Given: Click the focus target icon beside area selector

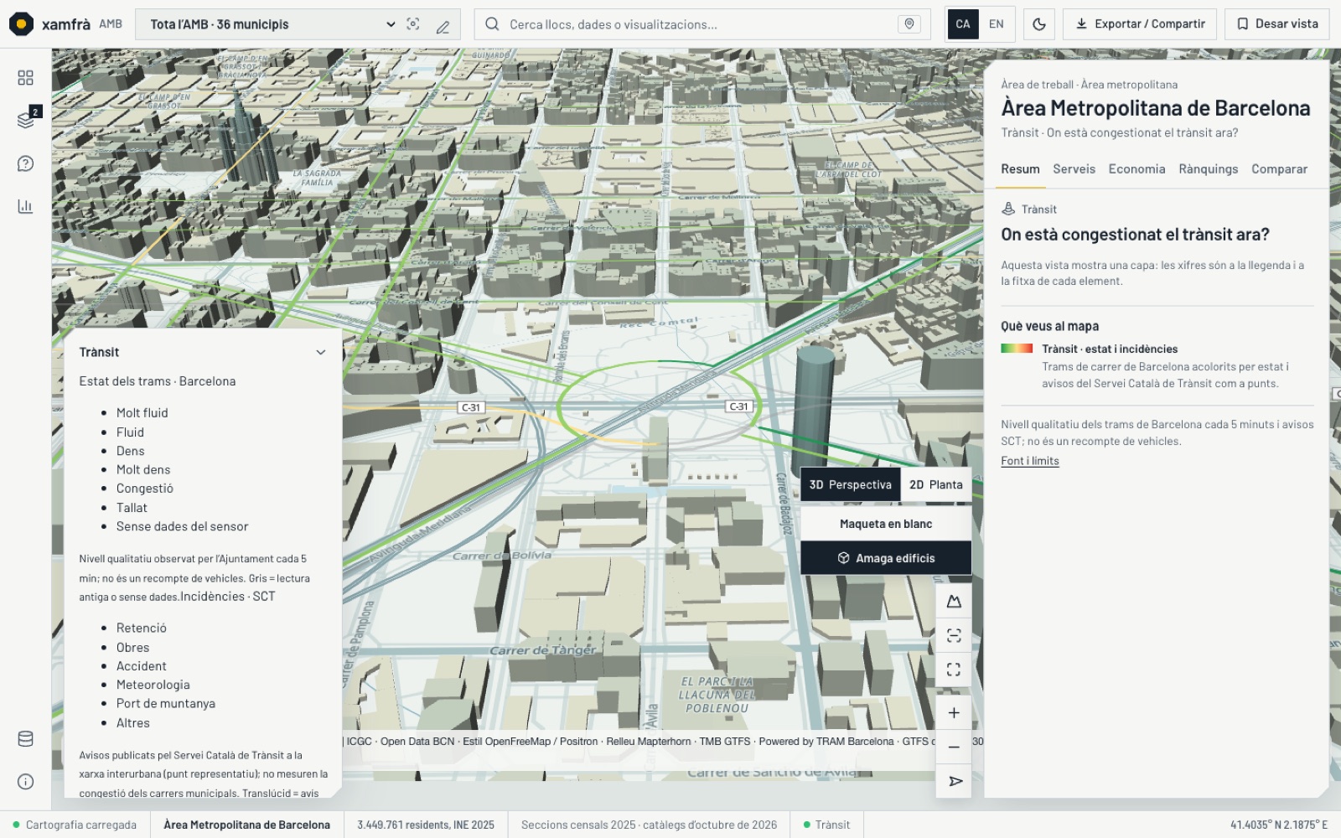Looking at the screenshot, I should pyautogui.click(x=413, y=24).
